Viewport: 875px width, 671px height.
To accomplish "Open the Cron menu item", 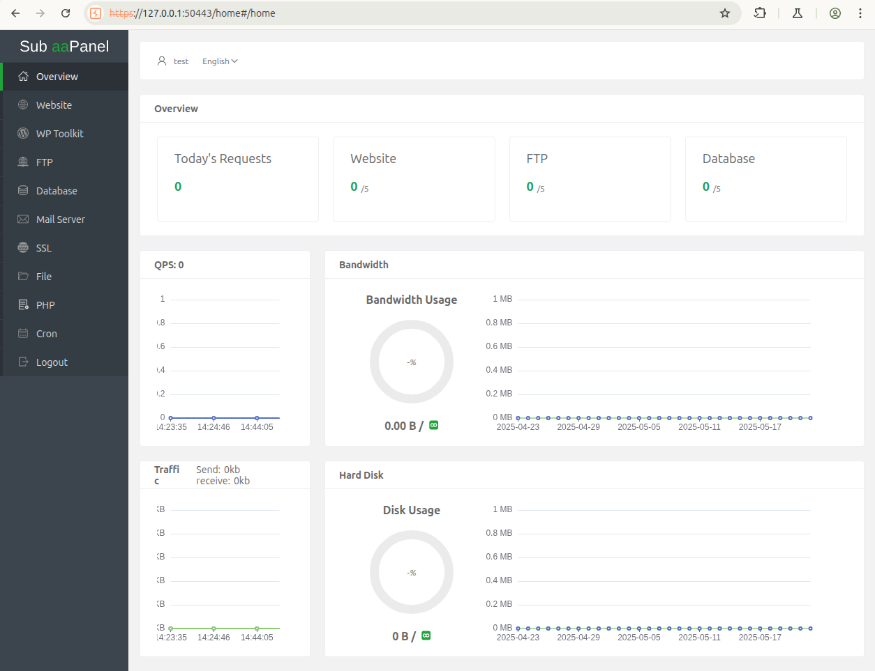I will [46, 334].
